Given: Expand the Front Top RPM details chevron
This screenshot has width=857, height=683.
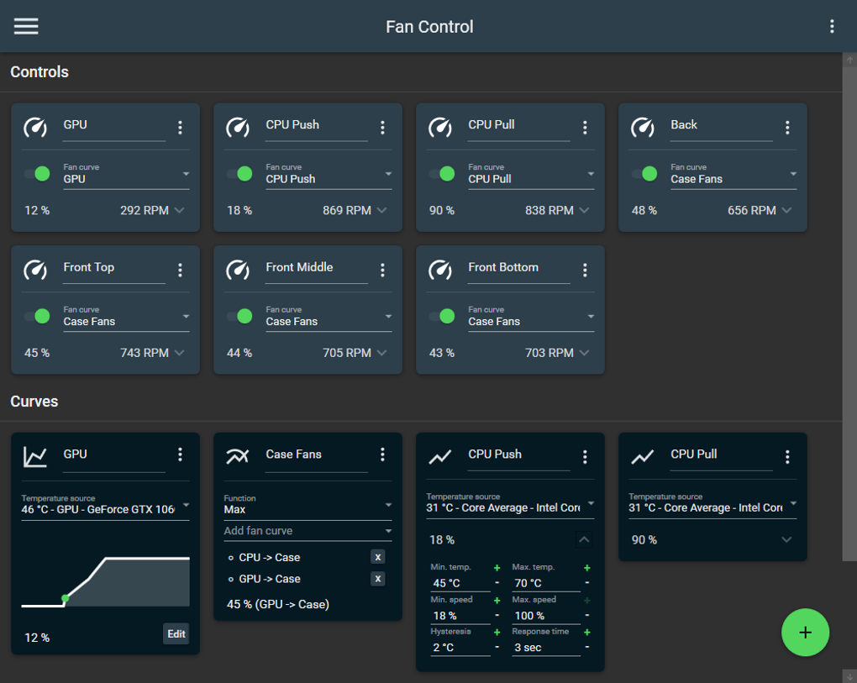Looking at the screenshot, I should pos(179,353).
